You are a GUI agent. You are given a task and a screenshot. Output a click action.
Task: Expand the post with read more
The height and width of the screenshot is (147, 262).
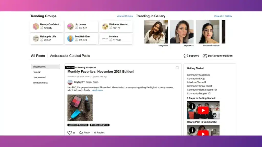(97, 90)
